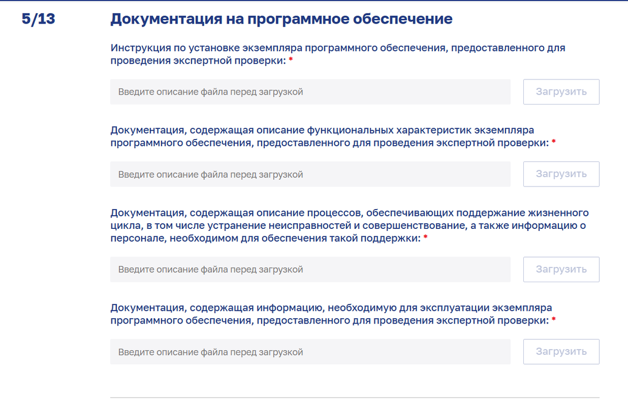Viewport: 628px width, 405px height.
Task: Upload the installation instruction file
Action: click(x=561, y=92)
